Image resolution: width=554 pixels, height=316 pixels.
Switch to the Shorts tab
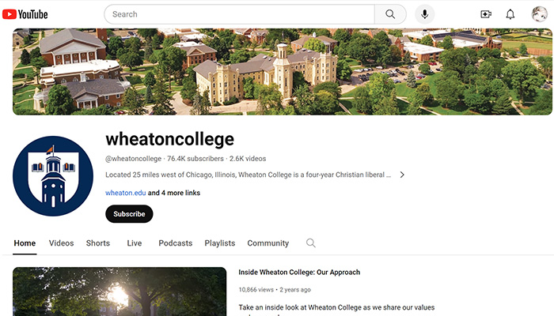coord(98,243)
